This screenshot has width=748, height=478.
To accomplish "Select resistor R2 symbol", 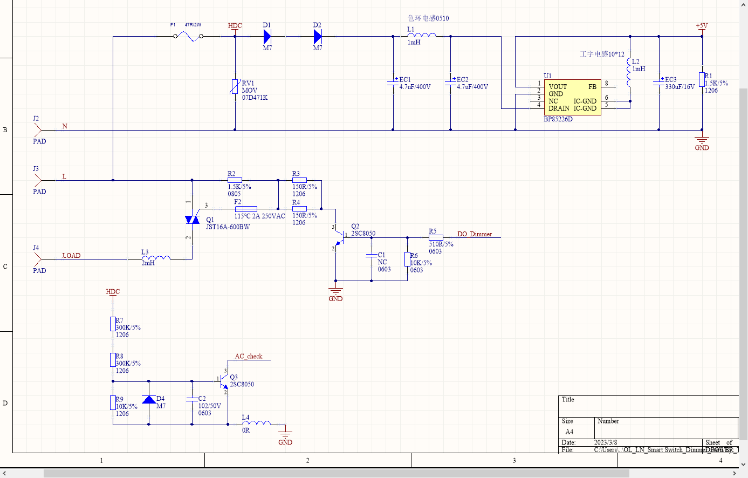I will 235,180.
